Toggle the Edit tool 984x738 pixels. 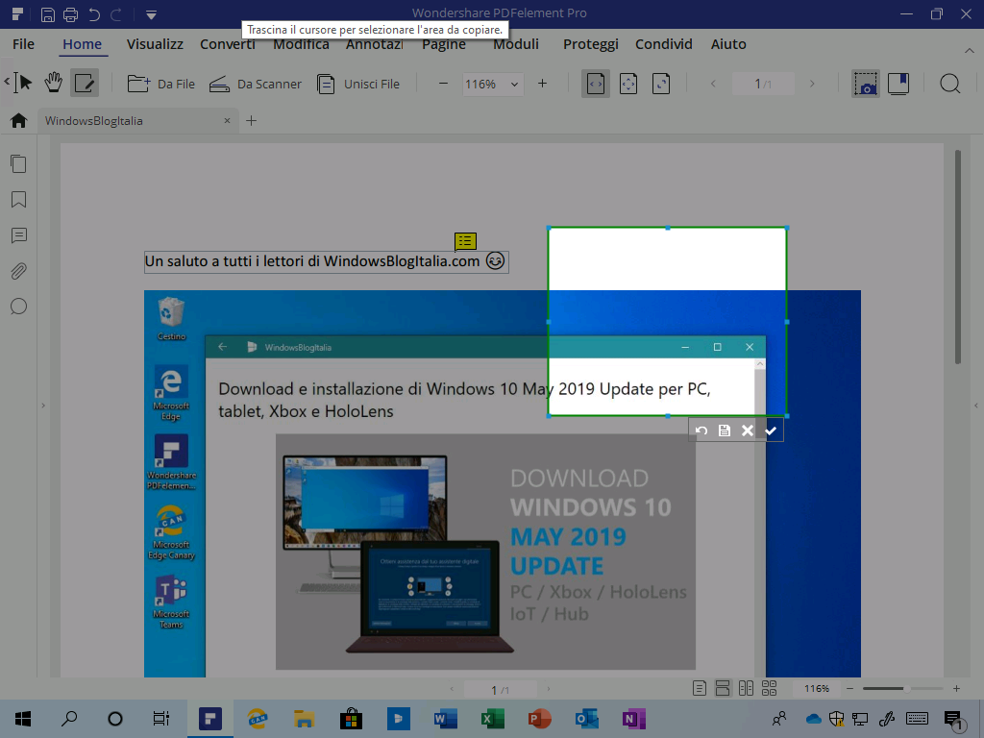(85, 83)
